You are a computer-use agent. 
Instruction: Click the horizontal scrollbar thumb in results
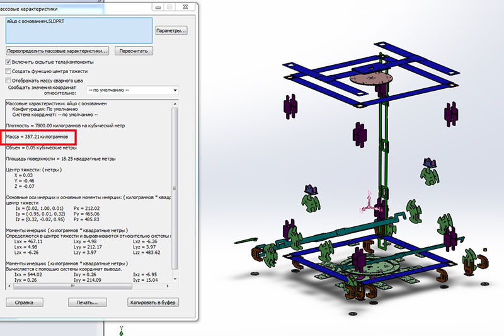[72, 286]
